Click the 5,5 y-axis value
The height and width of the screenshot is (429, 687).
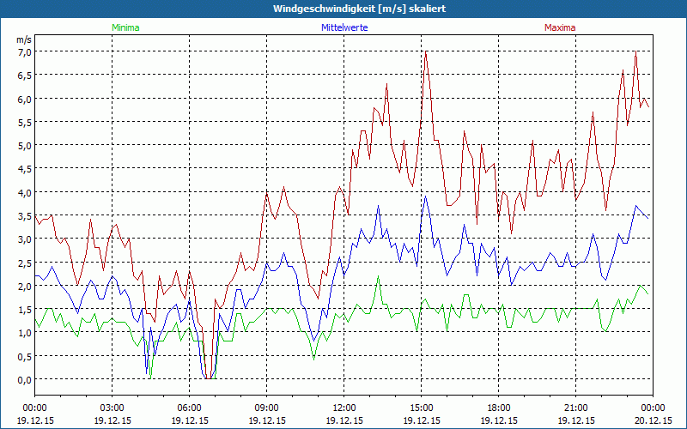tap(25, 122)
